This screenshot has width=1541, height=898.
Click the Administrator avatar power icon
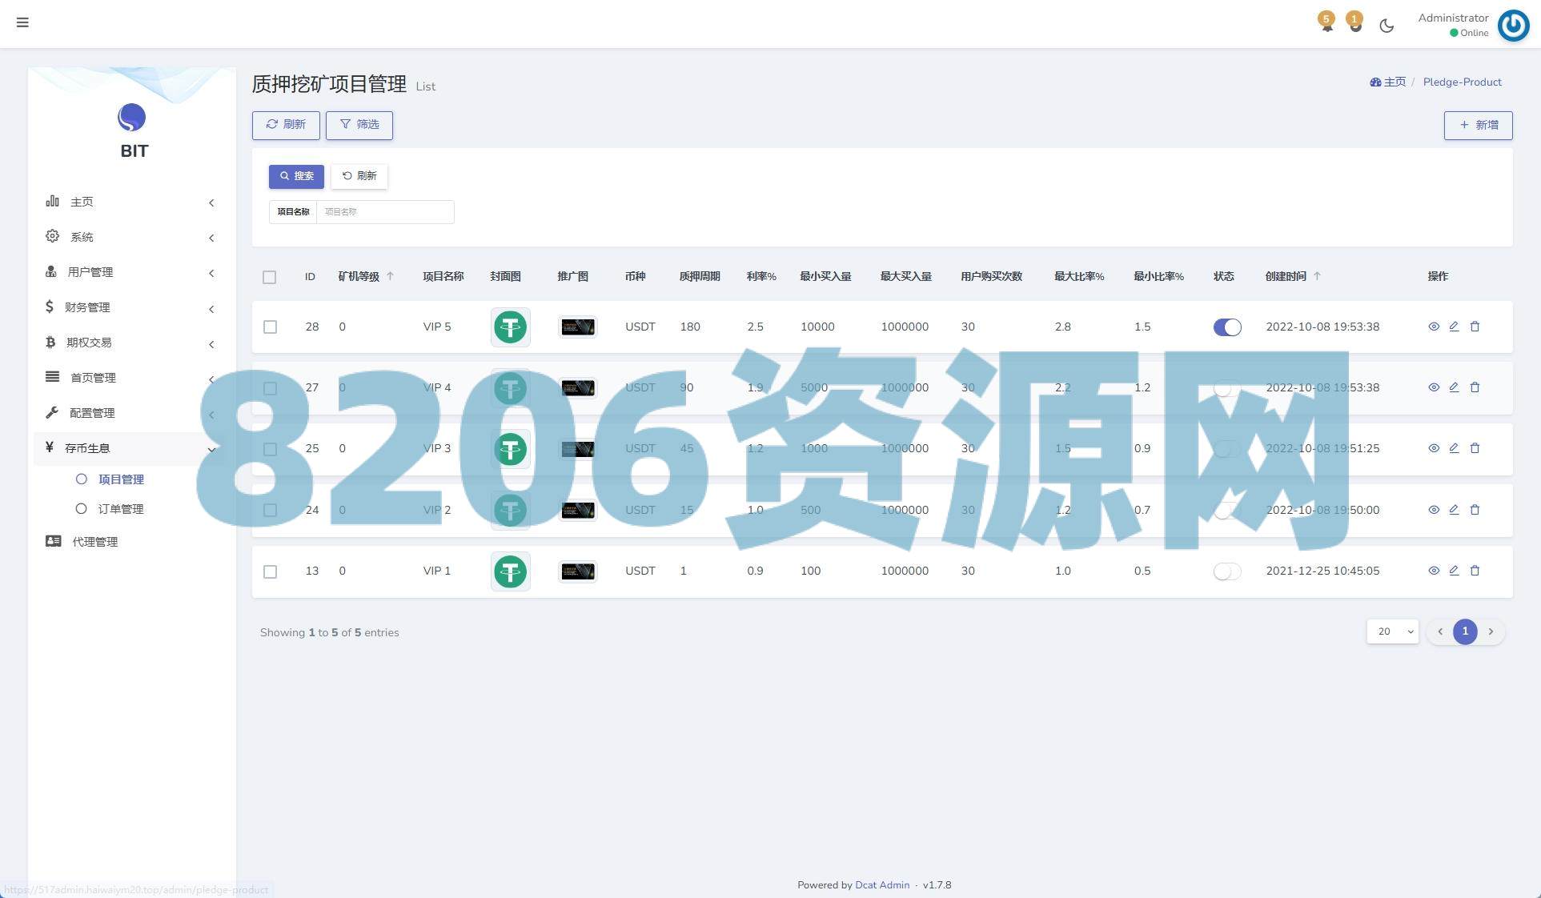pos(1513,26)
